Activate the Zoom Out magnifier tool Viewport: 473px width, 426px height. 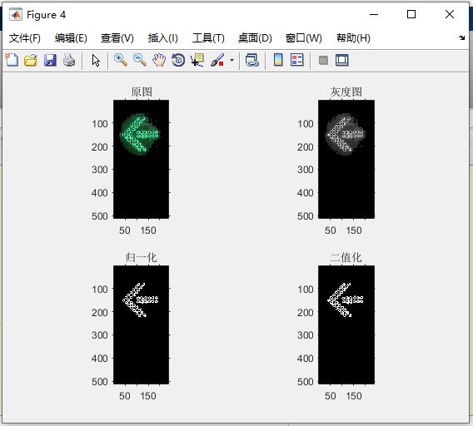pyautogui.click(x=140, y=60)
